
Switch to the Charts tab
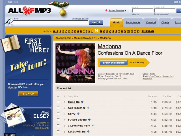coord(165,23)
